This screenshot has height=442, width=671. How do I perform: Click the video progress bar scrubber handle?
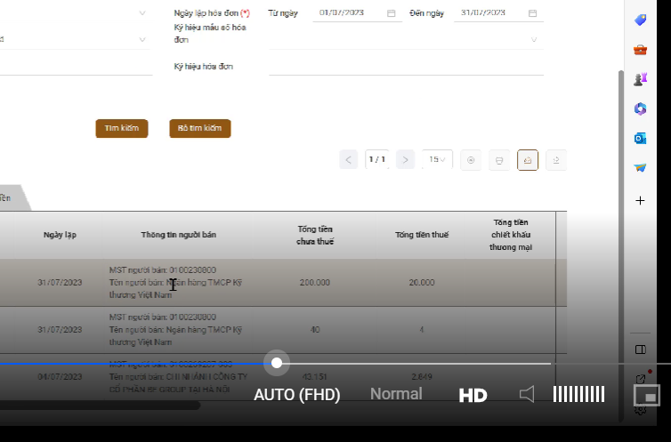[x=277, y=363]
